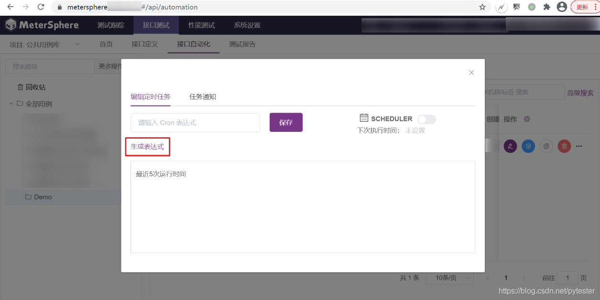Switch to the 任务通知 tab
The width and height of the screenshot is (600, 300).
tap(203, 96)
